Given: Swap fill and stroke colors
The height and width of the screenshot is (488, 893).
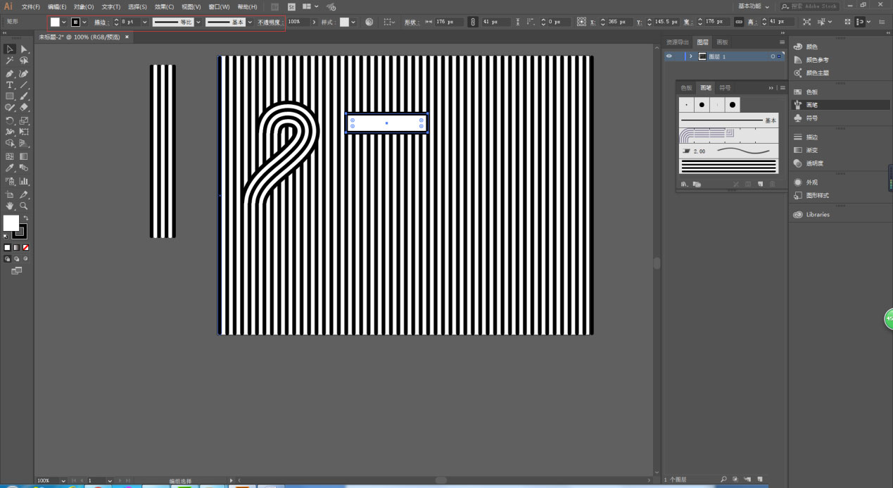Looking at the screenshot, I should (25, 218).
